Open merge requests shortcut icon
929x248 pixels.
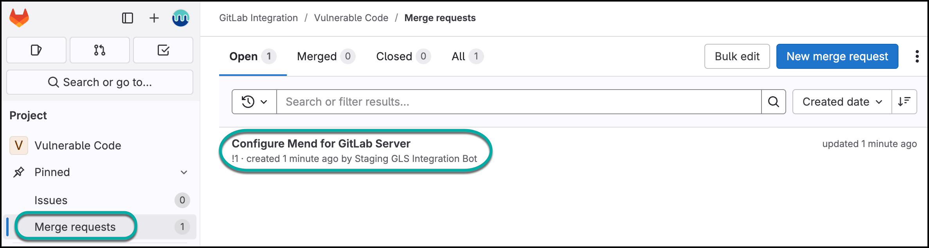100,50
